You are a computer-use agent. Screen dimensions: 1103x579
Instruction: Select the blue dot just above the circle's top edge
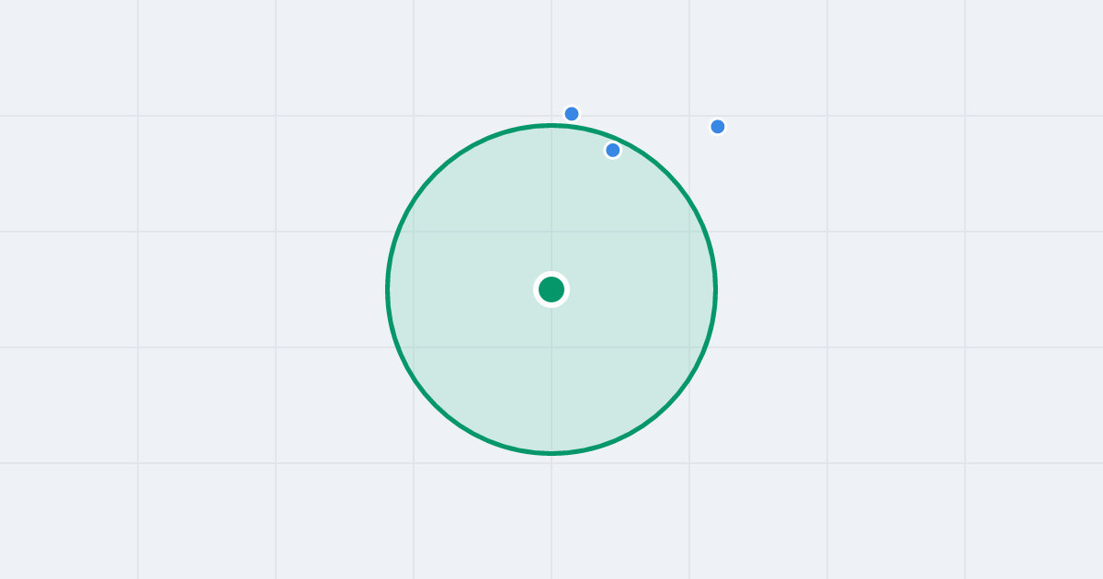(x=572, y=114)
